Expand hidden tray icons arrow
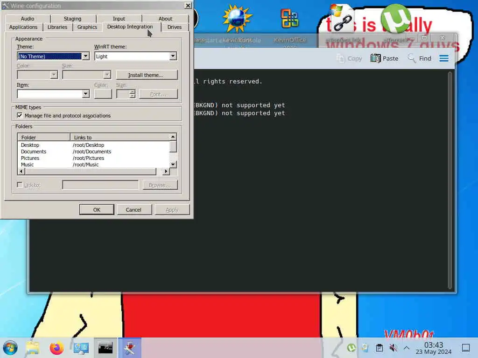478x358 pixels. [407, 348]
